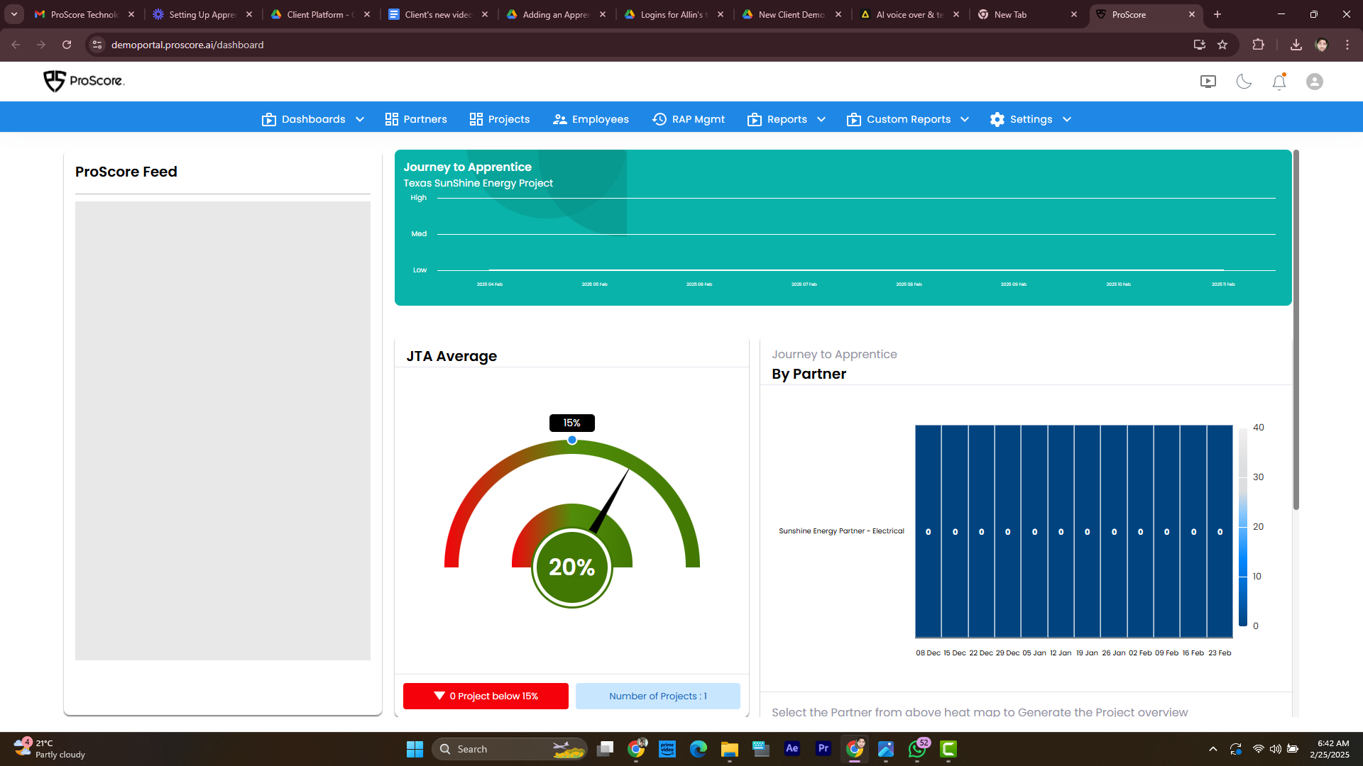Click the Settings gear icon
The width and height of the screenshot is (1363, 766).
[x=997, y=119]
